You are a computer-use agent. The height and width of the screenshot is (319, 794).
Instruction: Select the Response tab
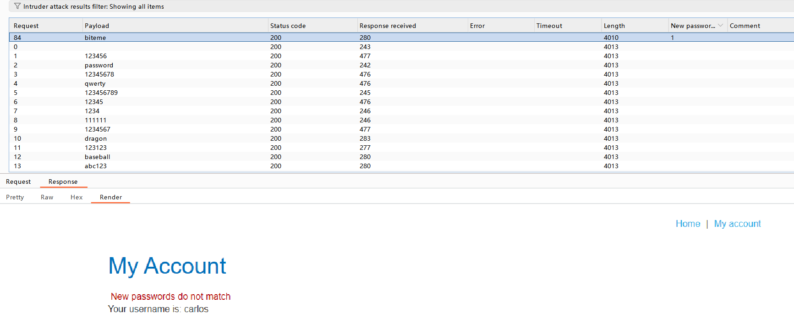63,181
